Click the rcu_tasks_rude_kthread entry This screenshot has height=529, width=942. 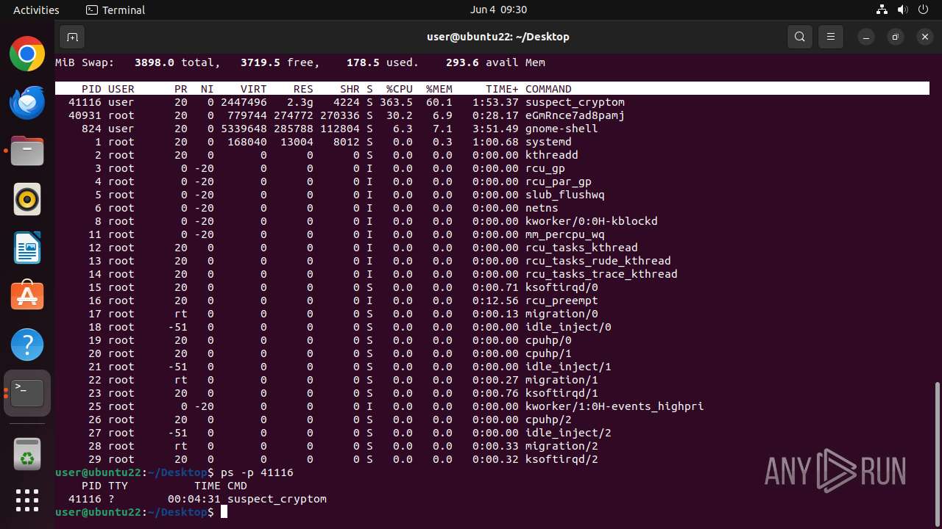point(598,261)
